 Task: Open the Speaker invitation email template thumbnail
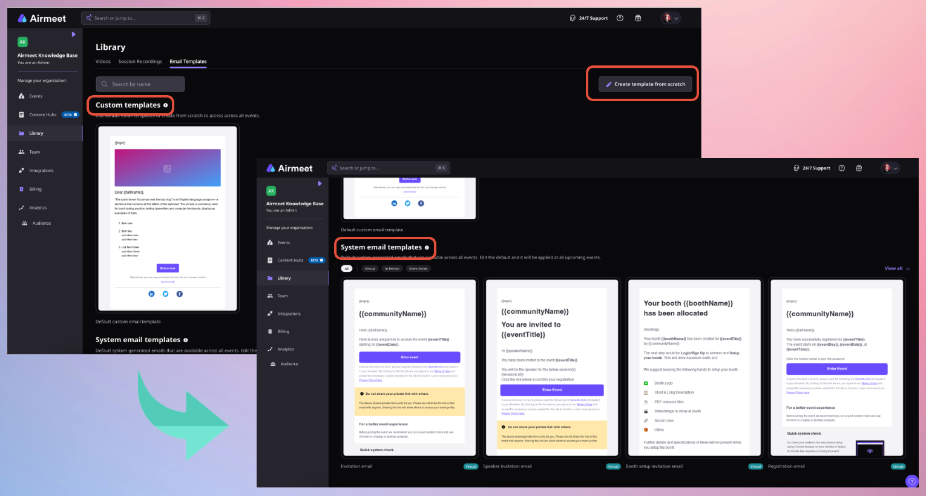point(551,368)
